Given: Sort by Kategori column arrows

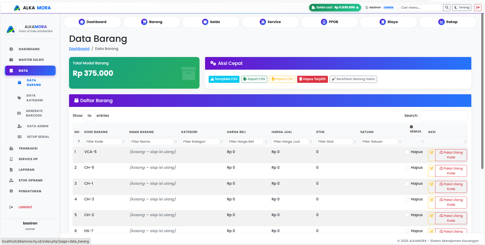Looking at the screenshot, I should [222, 142].
